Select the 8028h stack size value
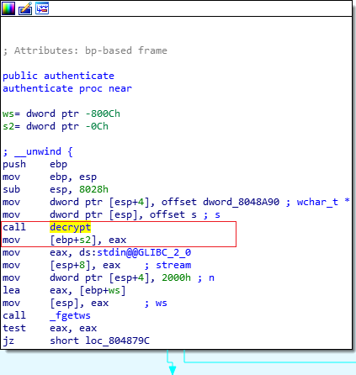 point(93,189)
